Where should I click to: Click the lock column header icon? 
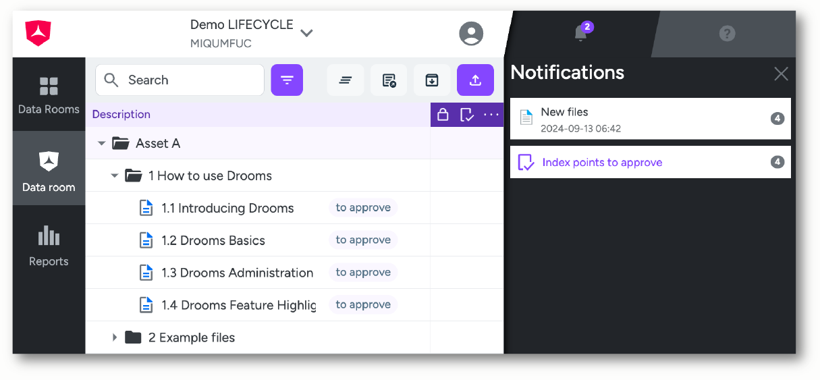[443, 115]
